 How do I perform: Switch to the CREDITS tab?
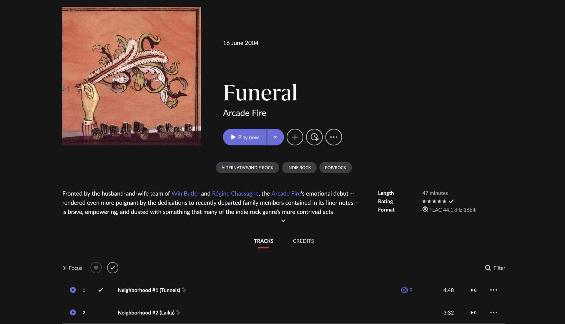pos(303,241)
